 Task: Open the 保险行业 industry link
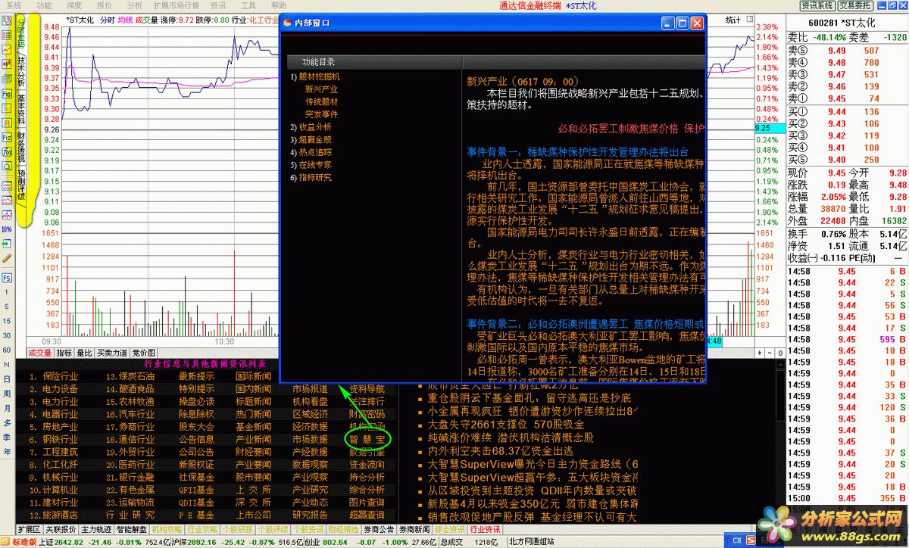click(x=60, y=376)
